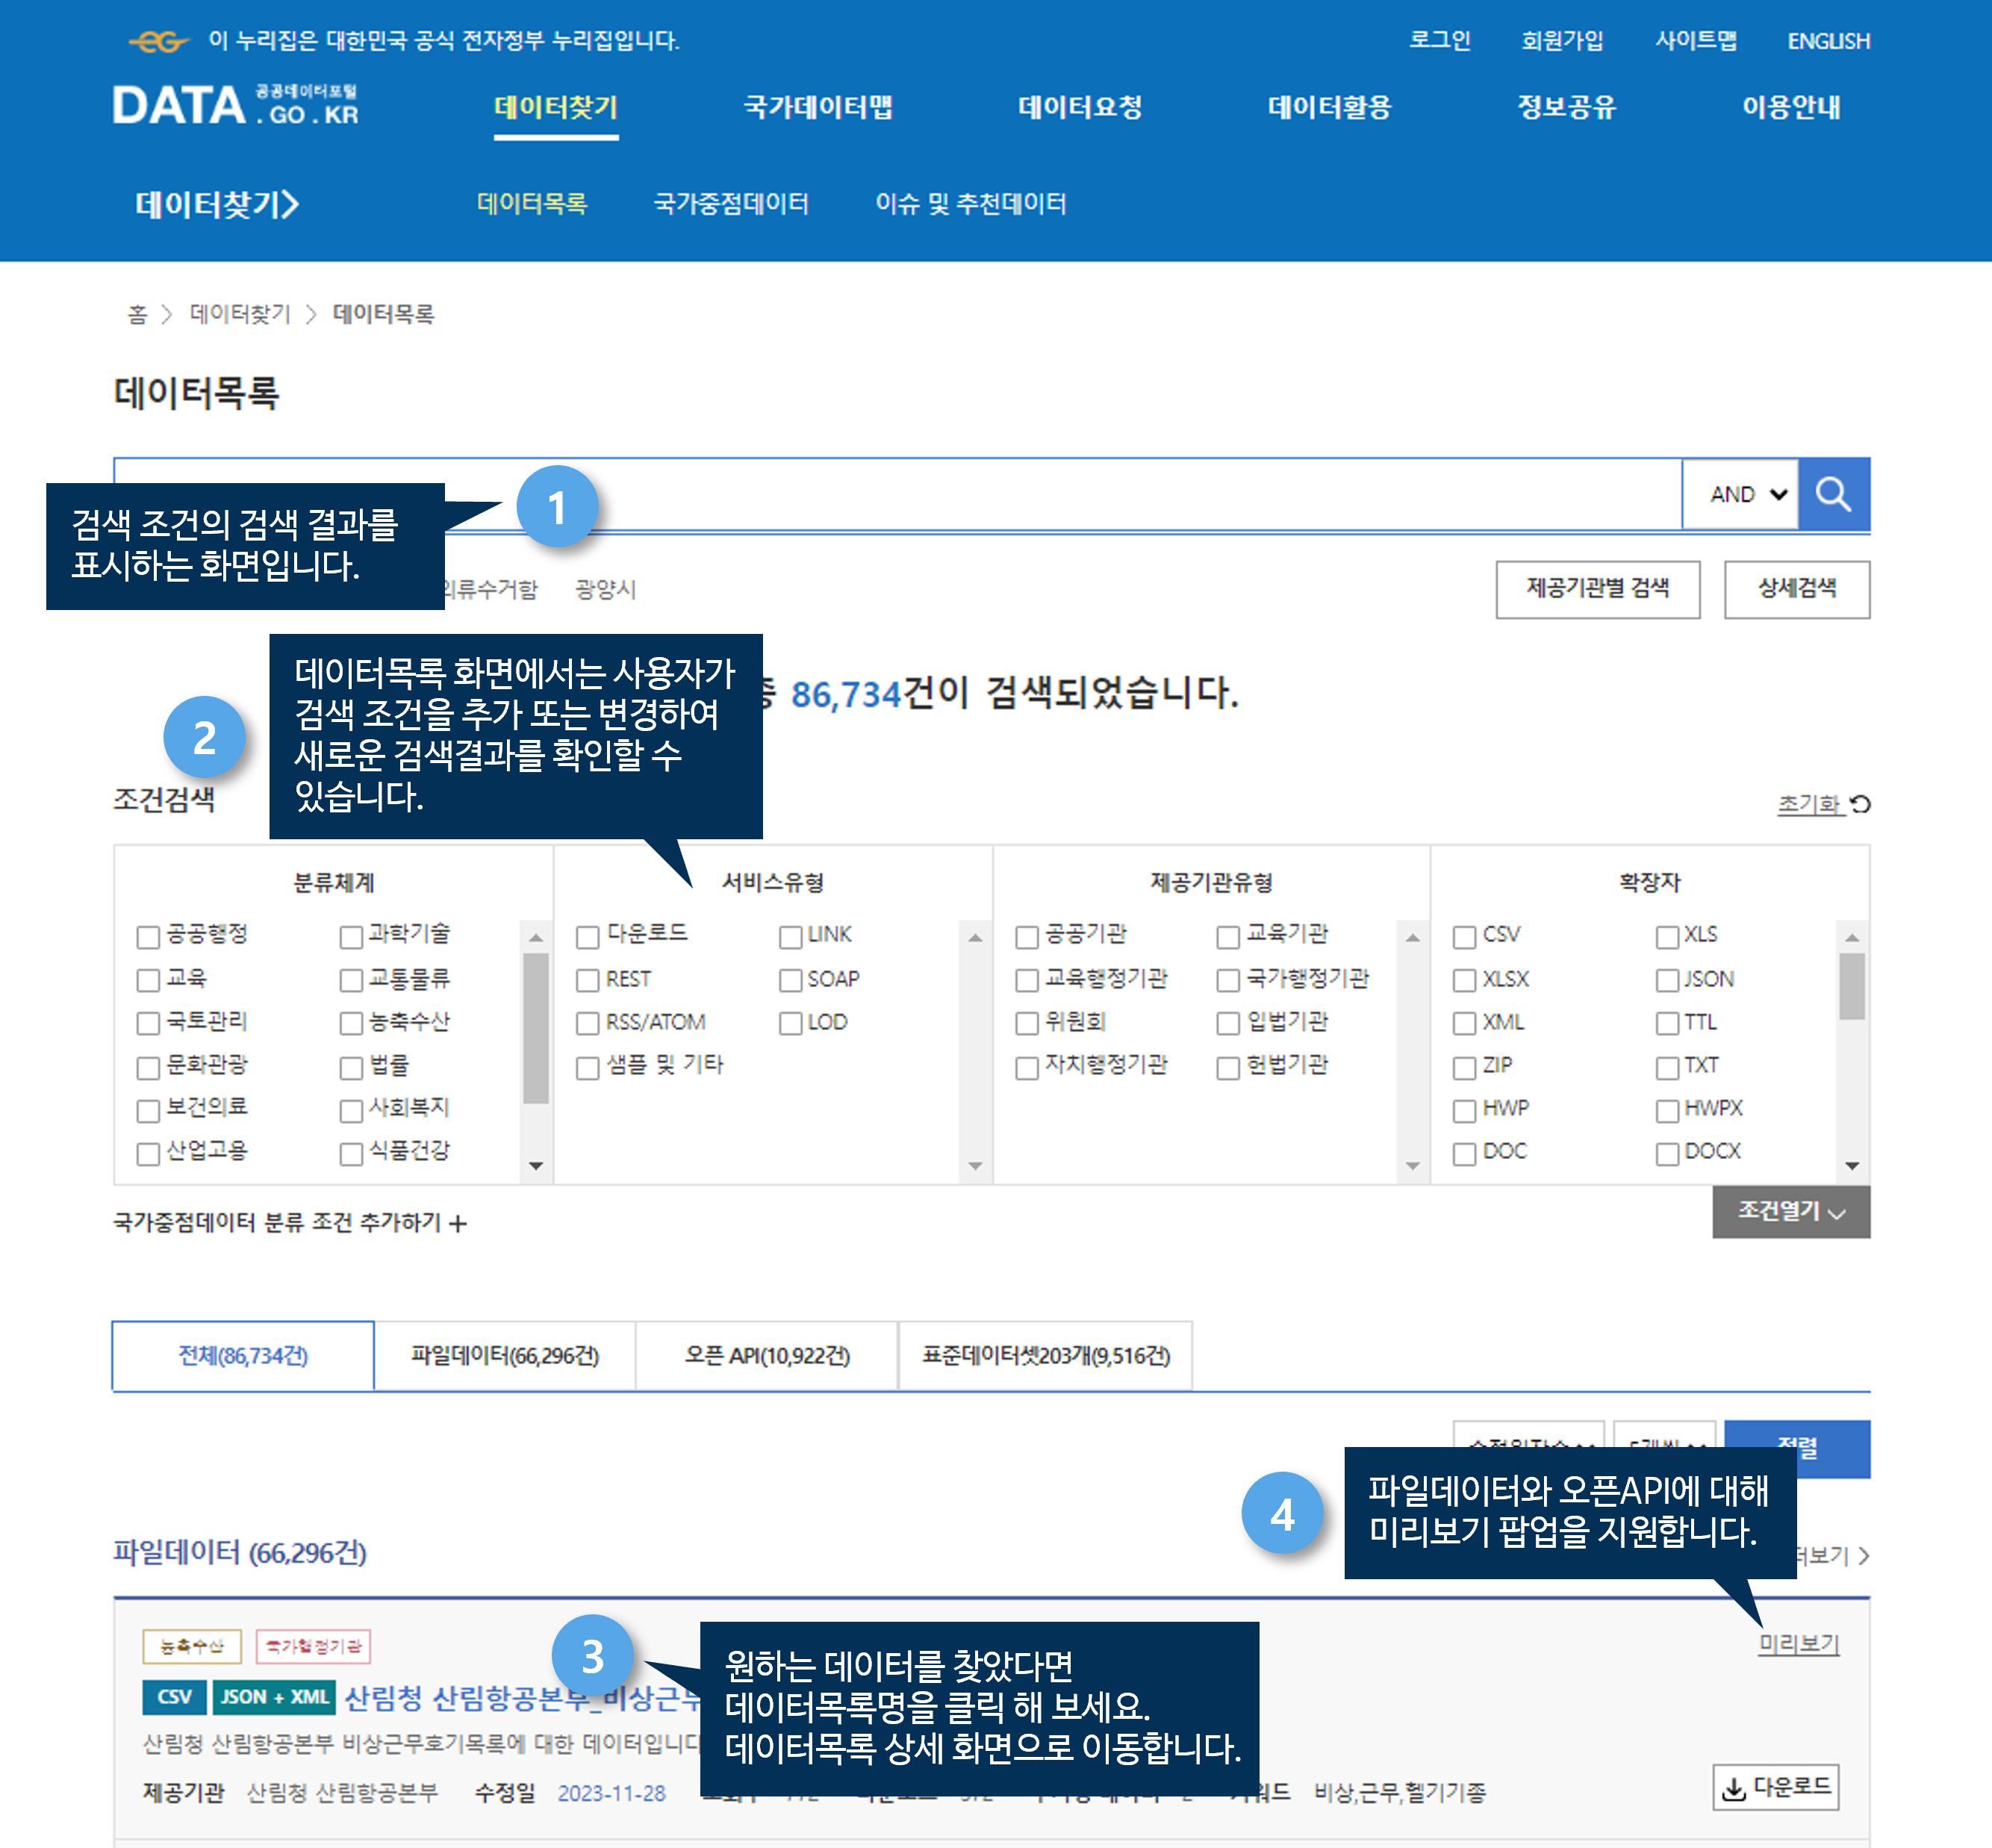Image resolution: width=1992 pixels, height=1848 pixels.
Task: Click the 초기화 reset arrow icon
Action: coord(1860,804)
